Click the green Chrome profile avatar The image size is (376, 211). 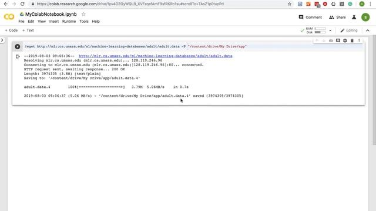coord(362,4)
